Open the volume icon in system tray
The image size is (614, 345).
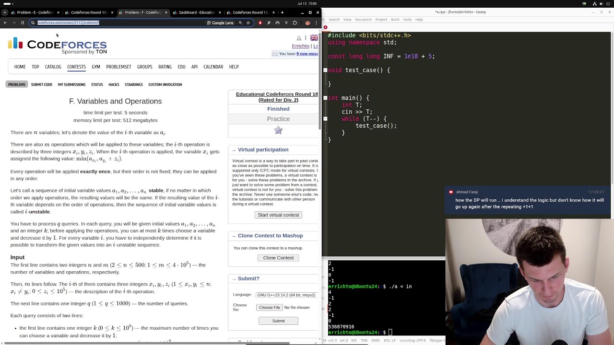coord(601,3)
